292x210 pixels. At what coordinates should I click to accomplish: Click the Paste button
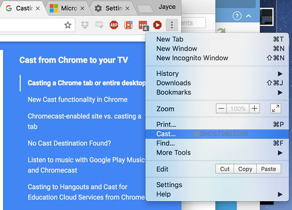pyautogui.click(x=269, y=169)
